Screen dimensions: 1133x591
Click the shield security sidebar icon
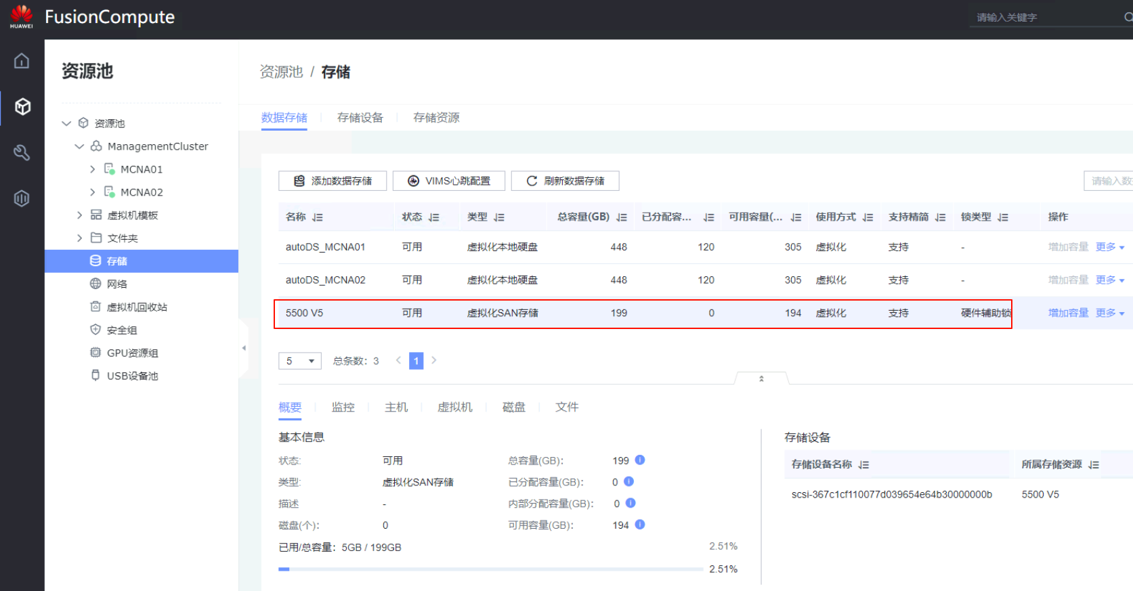pos(22,198)
